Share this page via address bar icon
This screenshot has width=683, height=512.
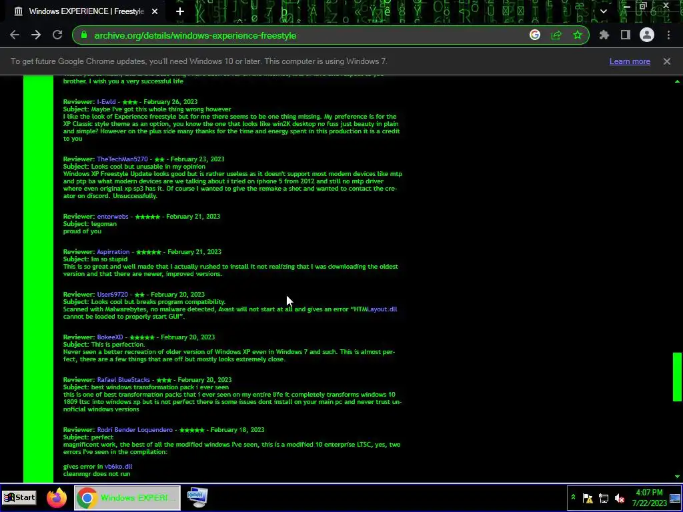[556, 35]
